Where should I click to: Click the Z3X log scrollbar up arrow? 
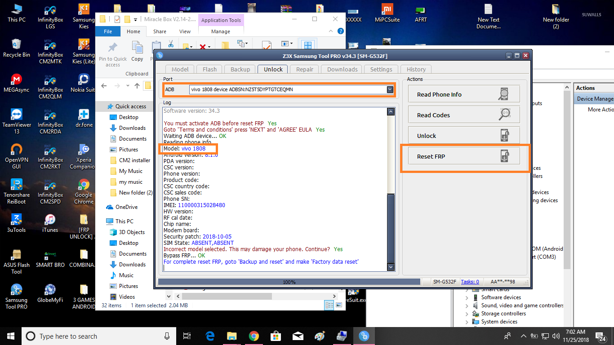tap(391, 111)
